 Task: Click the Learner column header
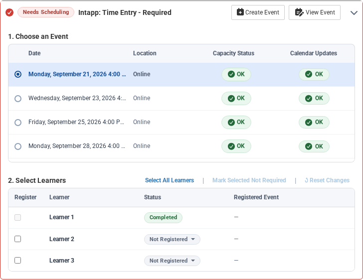click(59, 197)
